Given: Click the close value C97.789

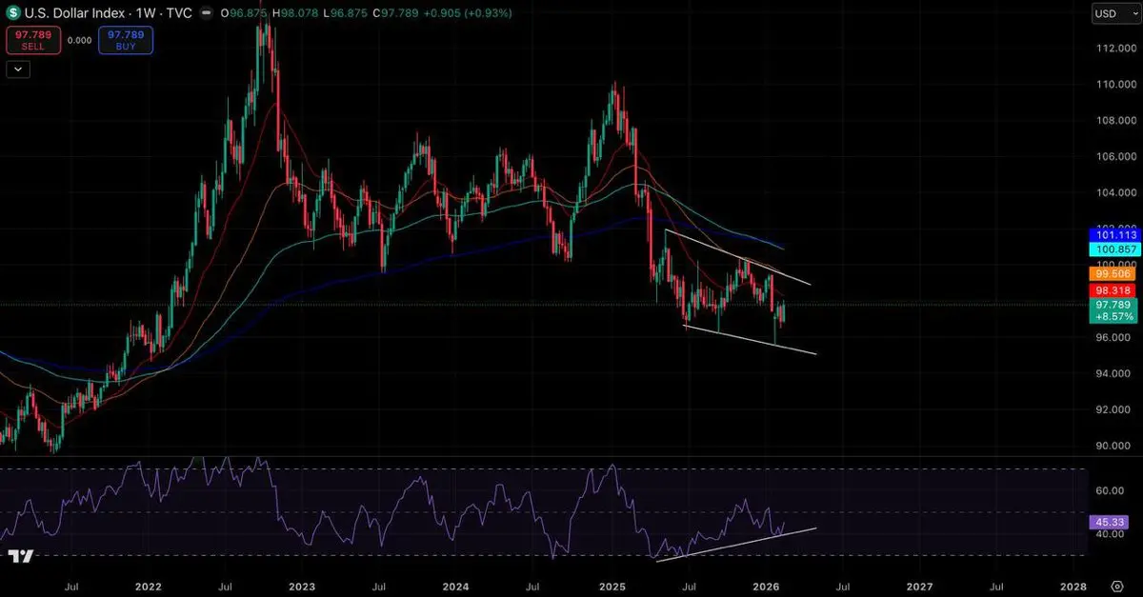Looking at the screenshot, I should pos(394,13).
